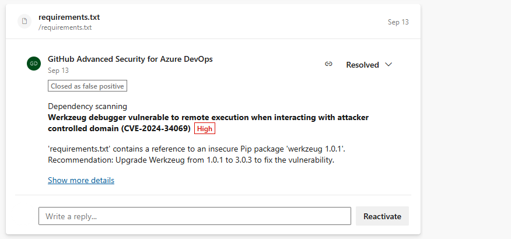Click the red High severity badge
Image resolution: width=511 pixels, height=239 pixels.
point(205,129)
